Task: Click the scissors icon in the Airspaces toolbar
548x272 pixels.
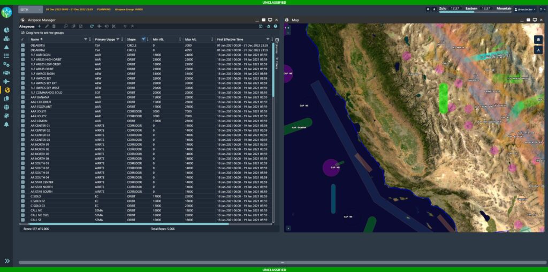Action: pyautogui.click(x=113, y=26)
